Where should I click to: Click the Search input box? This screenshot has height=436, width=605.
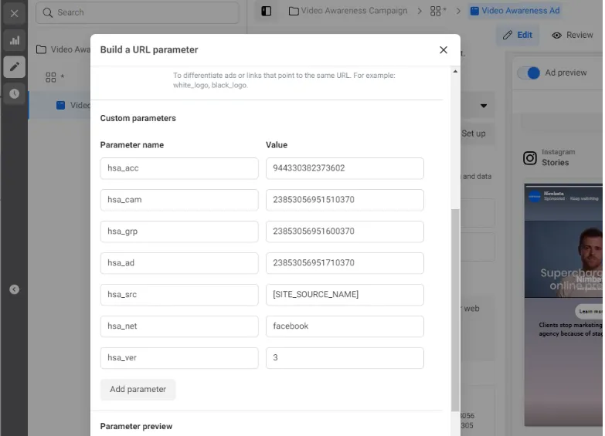(137, 12)
